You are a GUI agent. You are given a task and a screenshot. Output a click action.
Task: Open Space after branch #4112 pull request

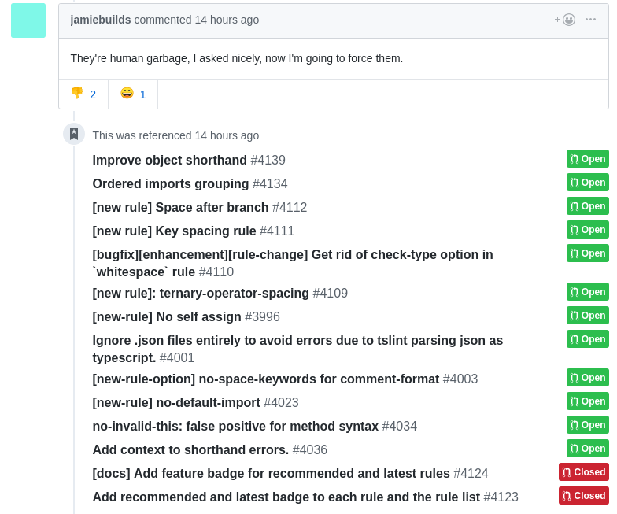point(200,208)
